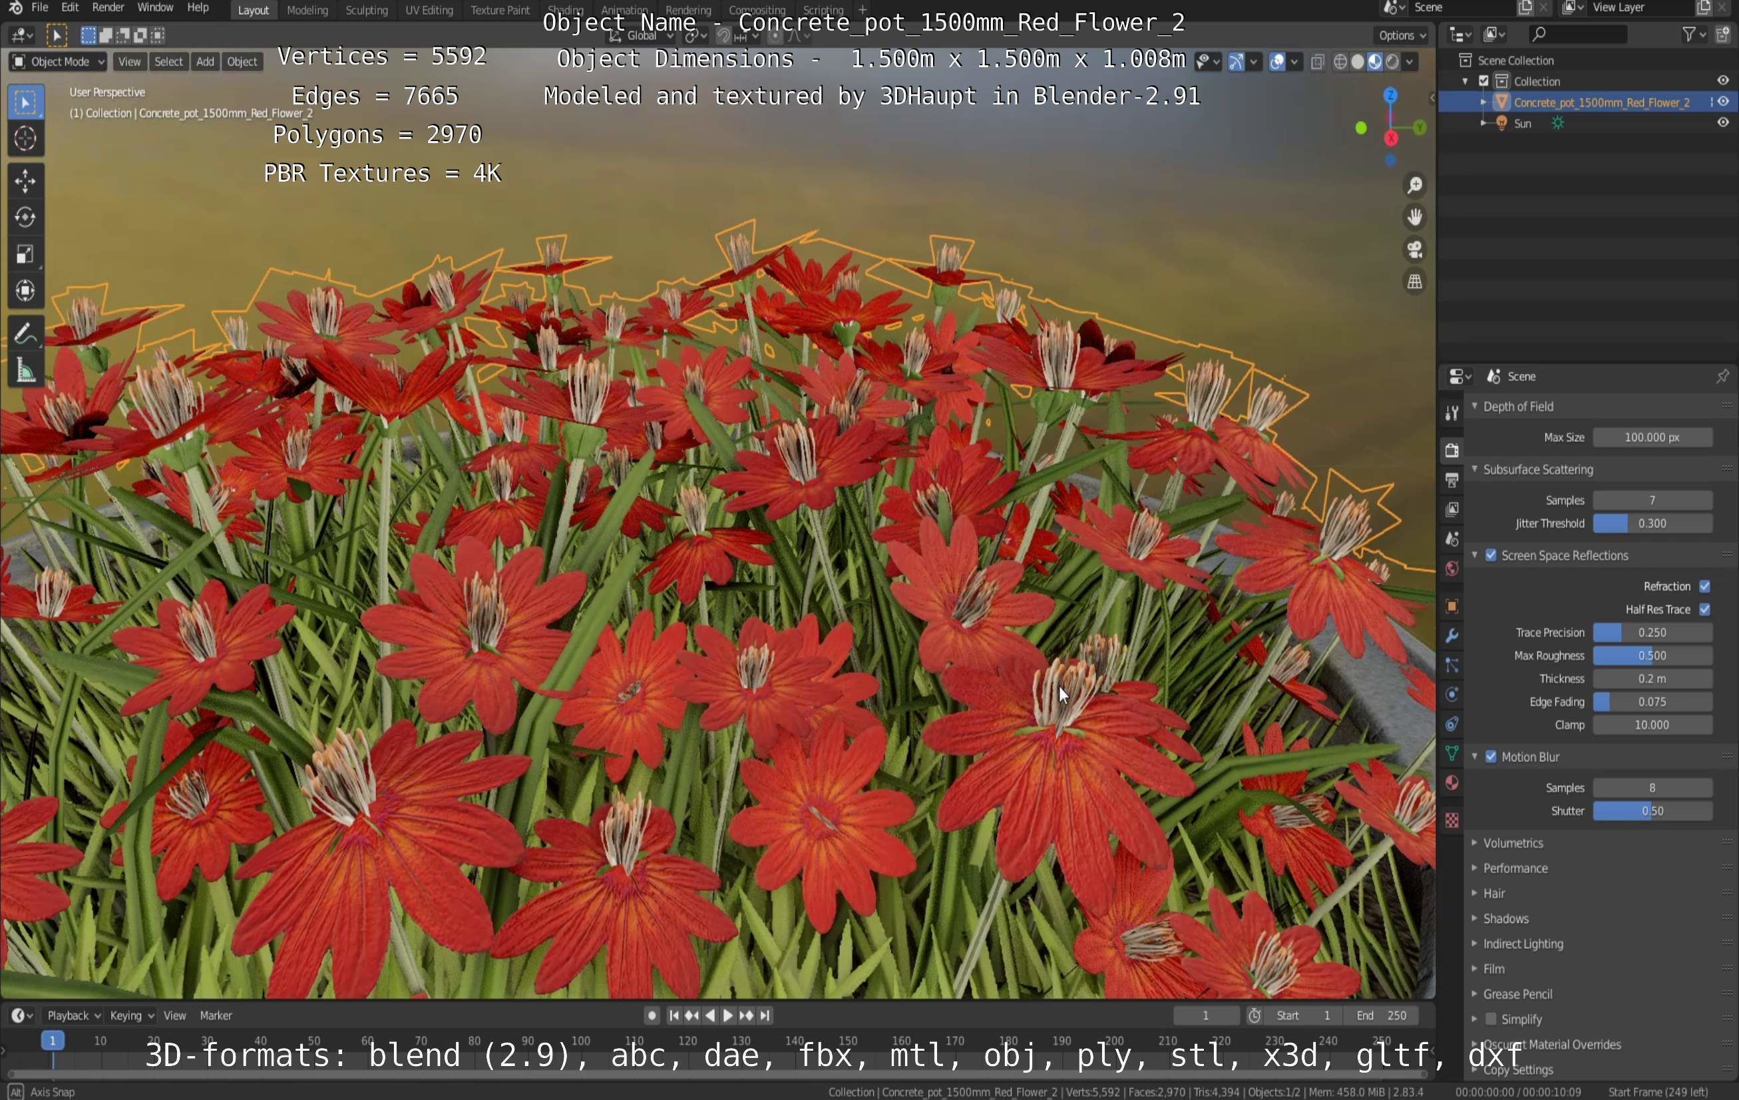
Task: Click the viewport zoom magnifier icon
Action: (x=1415, y=186)
